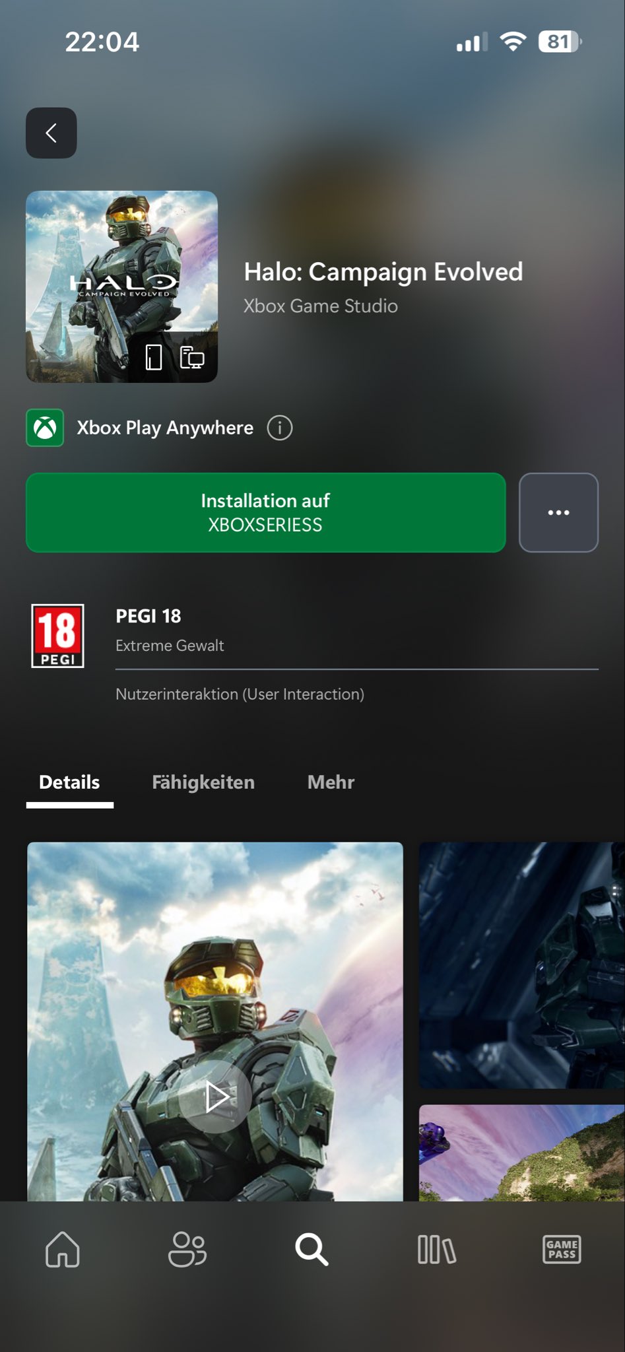Image resolution: width=625 pixels, height=1352 pixels.
Task: View the dark Master Chief screenshot
Action: tap(521, 965)
